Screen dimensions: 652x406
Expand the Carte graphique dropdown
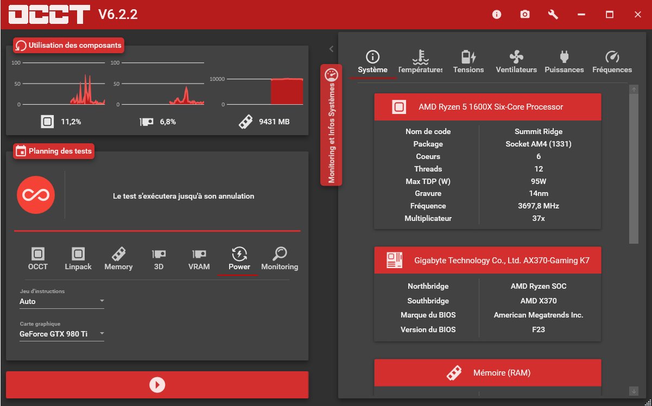coord(61,334)
